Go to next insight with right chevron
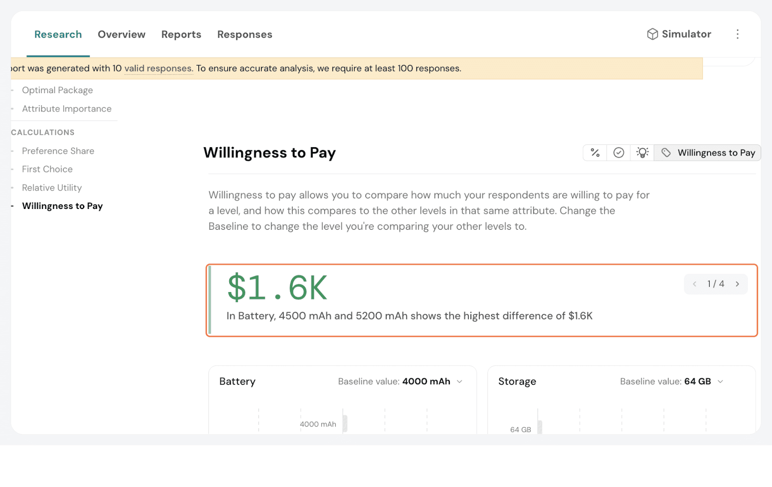Screen dimensions: 772x487 pos(737,284)
